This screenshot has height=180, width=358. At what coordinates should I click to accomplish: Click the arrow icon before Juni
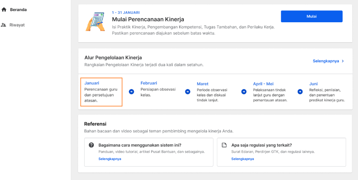click(300, 92)
